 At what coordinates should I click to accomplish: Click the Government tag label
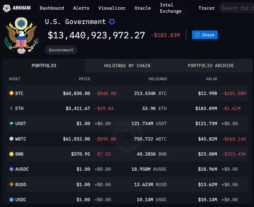pos(61,50)
